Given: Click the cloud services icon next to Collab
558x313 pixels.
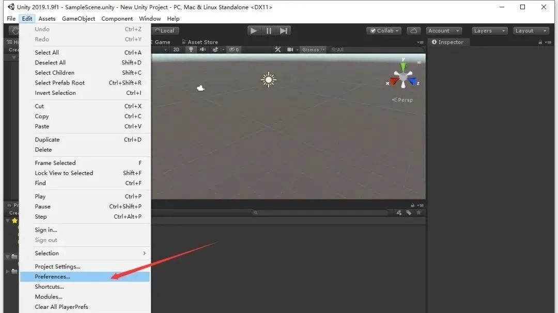Looking at the screenshot, I should point(414,30).
